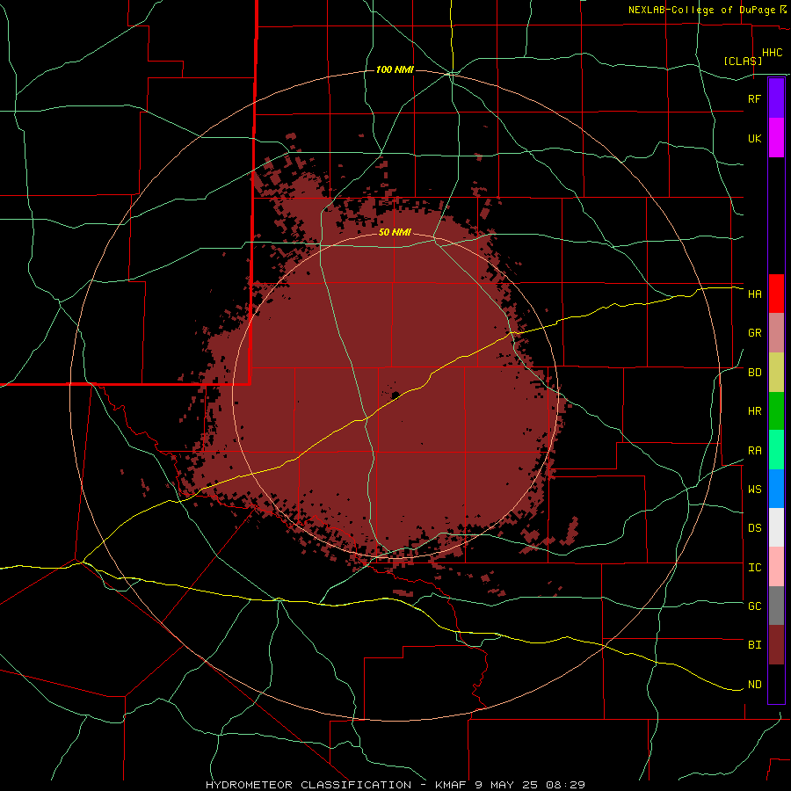Click the 9 MAY 25 date text
This screenshot has height=791, width=791.
coord(506,785)
